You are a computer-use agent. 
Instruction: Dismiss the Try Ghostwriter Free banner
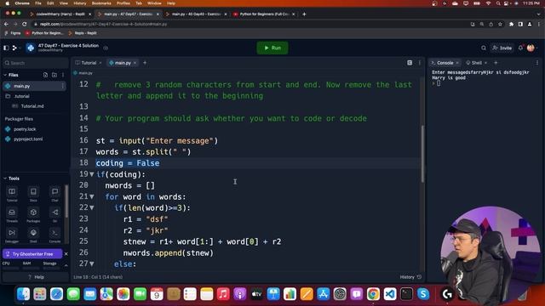[66, 254]
